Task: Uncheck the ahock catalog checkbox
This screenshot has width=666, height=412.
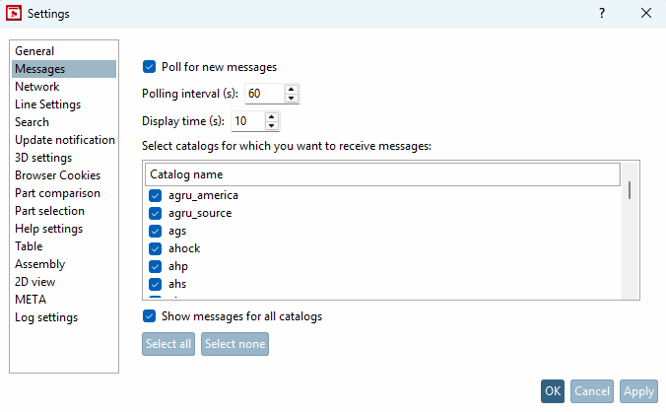Action: [155, 248]
